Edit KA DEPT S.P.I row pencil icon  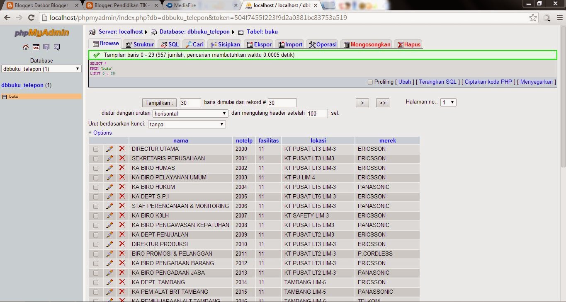[109, 196]
